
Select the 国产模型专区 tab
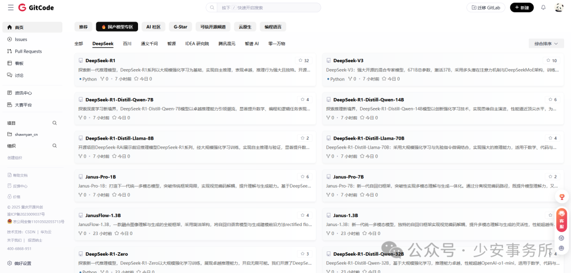[x=117, y=27]
